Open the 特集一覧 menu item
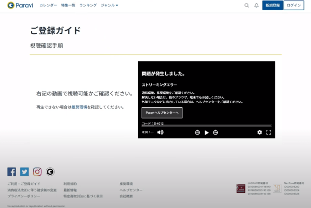The width and height of the screenshot is (311, 208). (x=68, y=6)
